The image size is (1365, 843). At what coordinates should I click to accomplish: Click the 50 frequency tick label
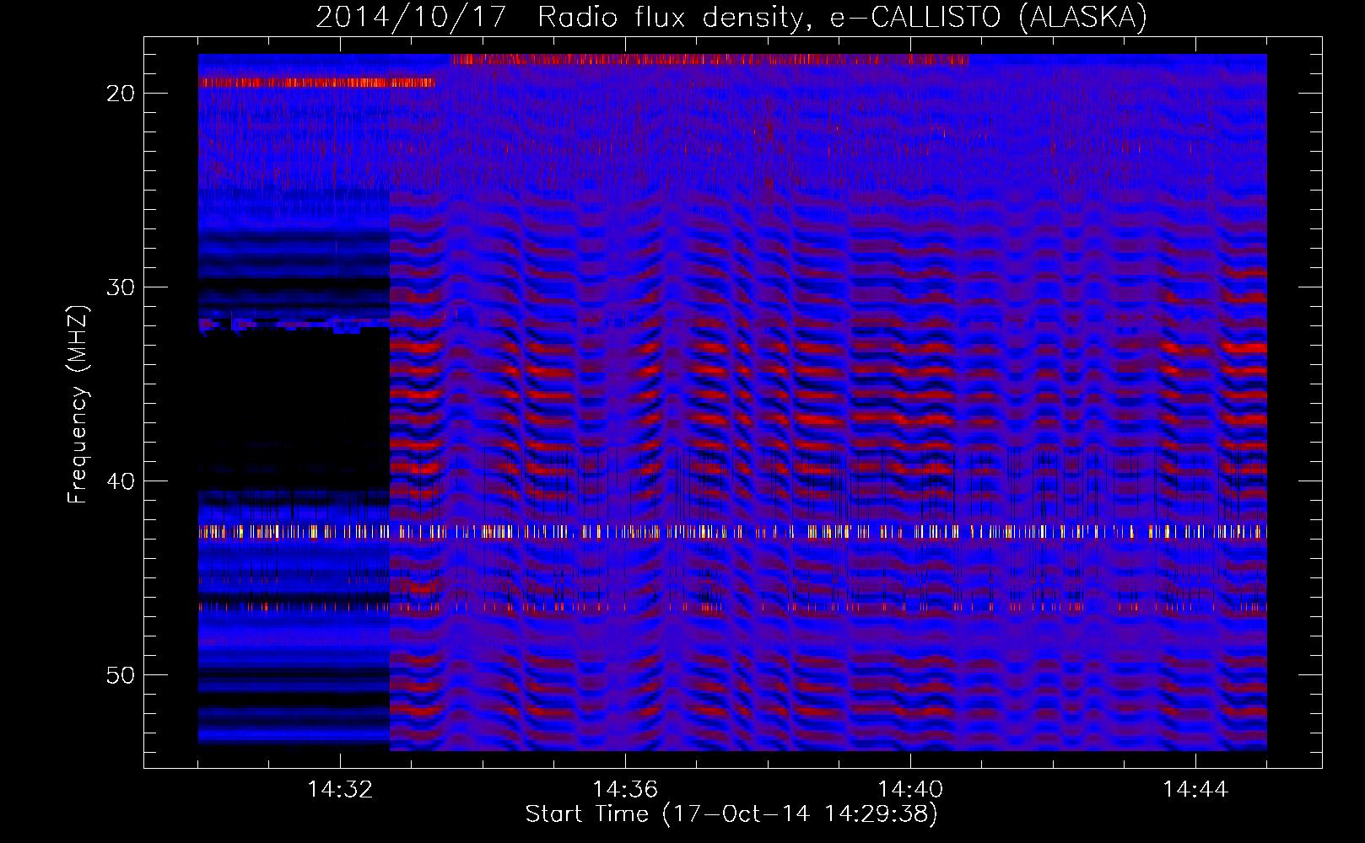121,675
